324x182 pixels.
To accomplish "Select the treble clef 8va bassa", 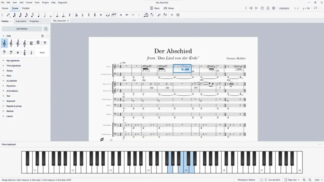I will click(24, 43).
